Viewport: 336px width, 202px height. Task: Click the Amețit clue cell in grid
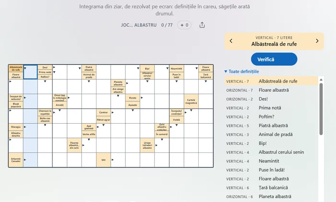[60, 105]
